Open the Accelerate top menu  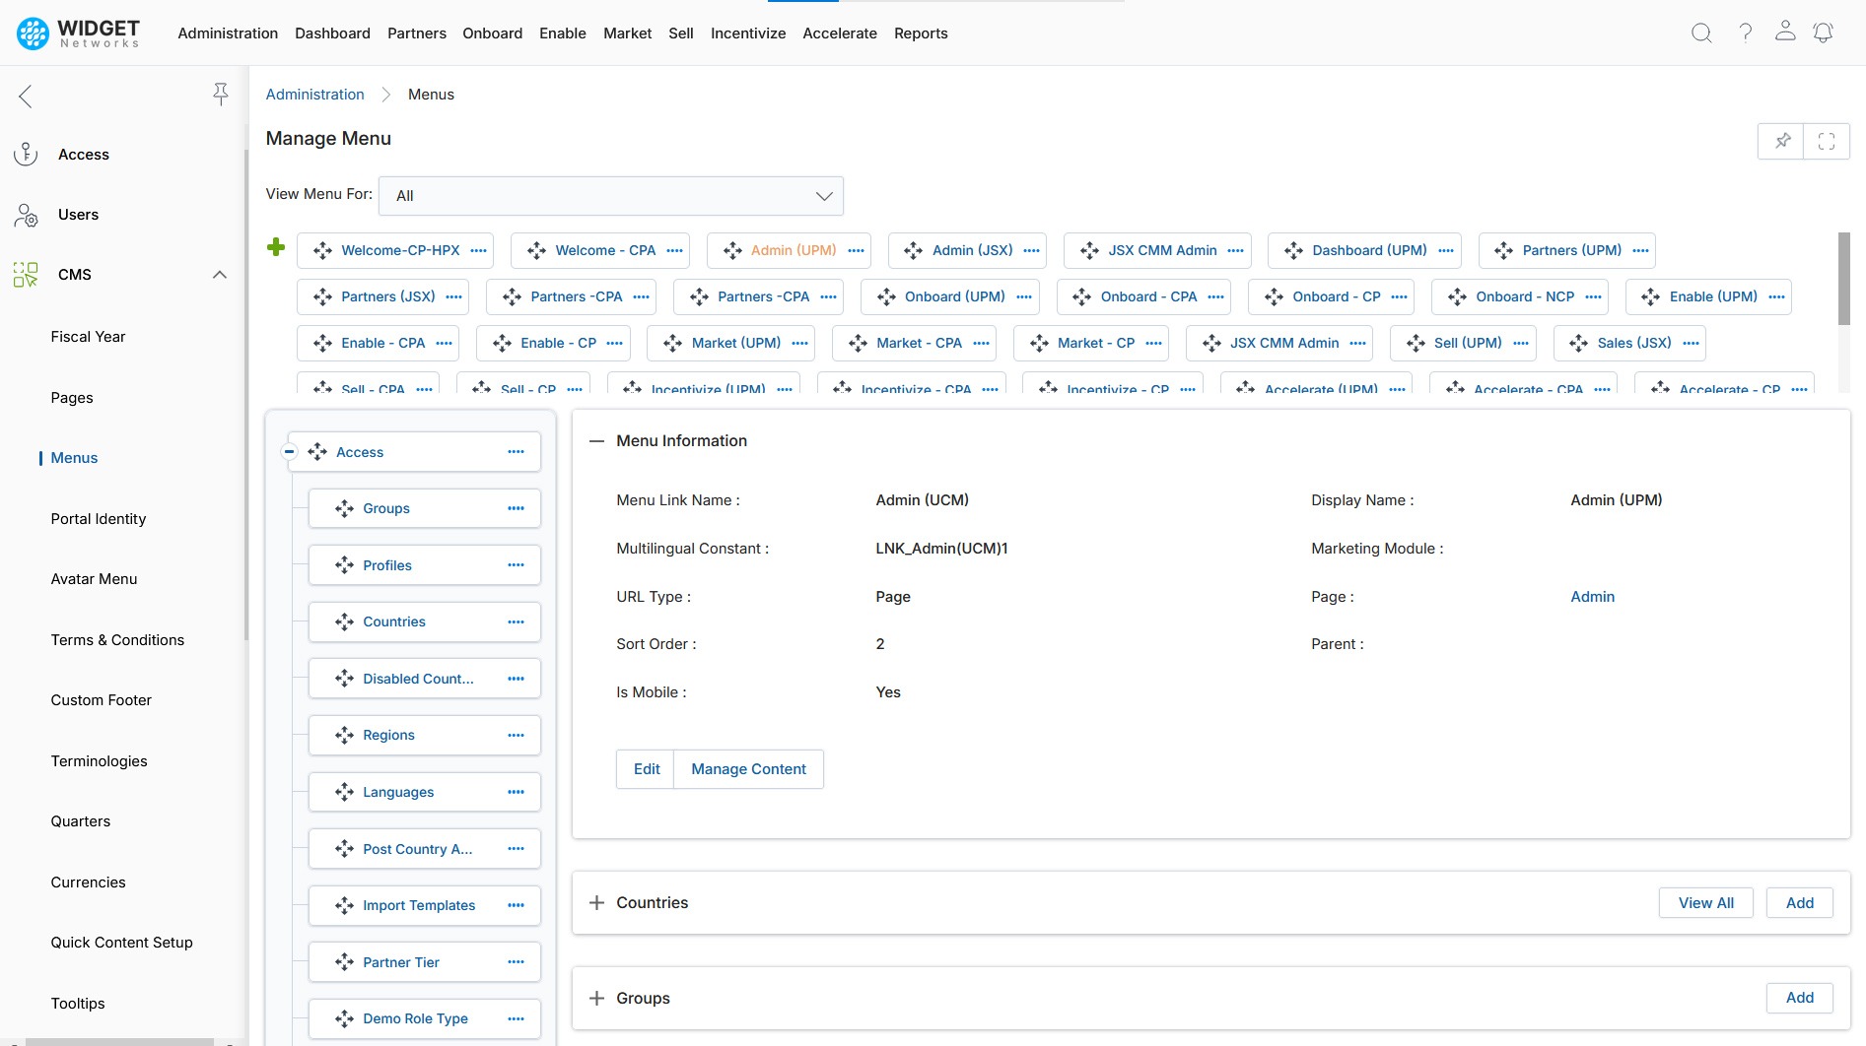point(840,33)
